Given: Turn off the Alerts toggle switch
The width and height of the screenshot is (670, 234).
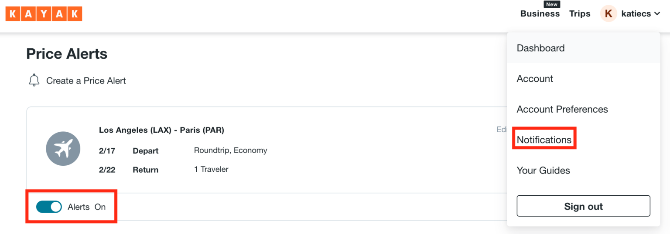Looking at the screenshot, I should tap(49, 207).
